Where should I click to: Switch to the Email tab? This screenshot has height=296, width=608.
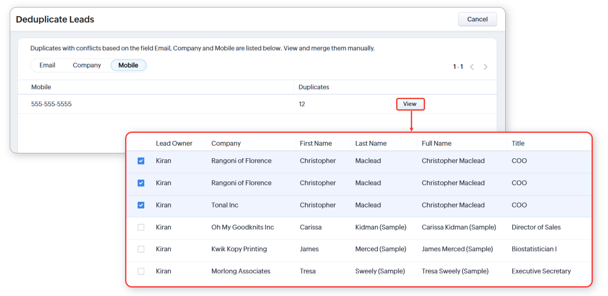(47, 65)
